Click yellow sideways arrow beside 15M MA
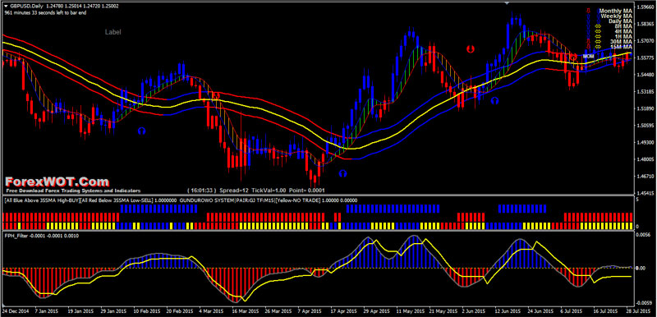657x317 pixels. (x=598, y=47)
